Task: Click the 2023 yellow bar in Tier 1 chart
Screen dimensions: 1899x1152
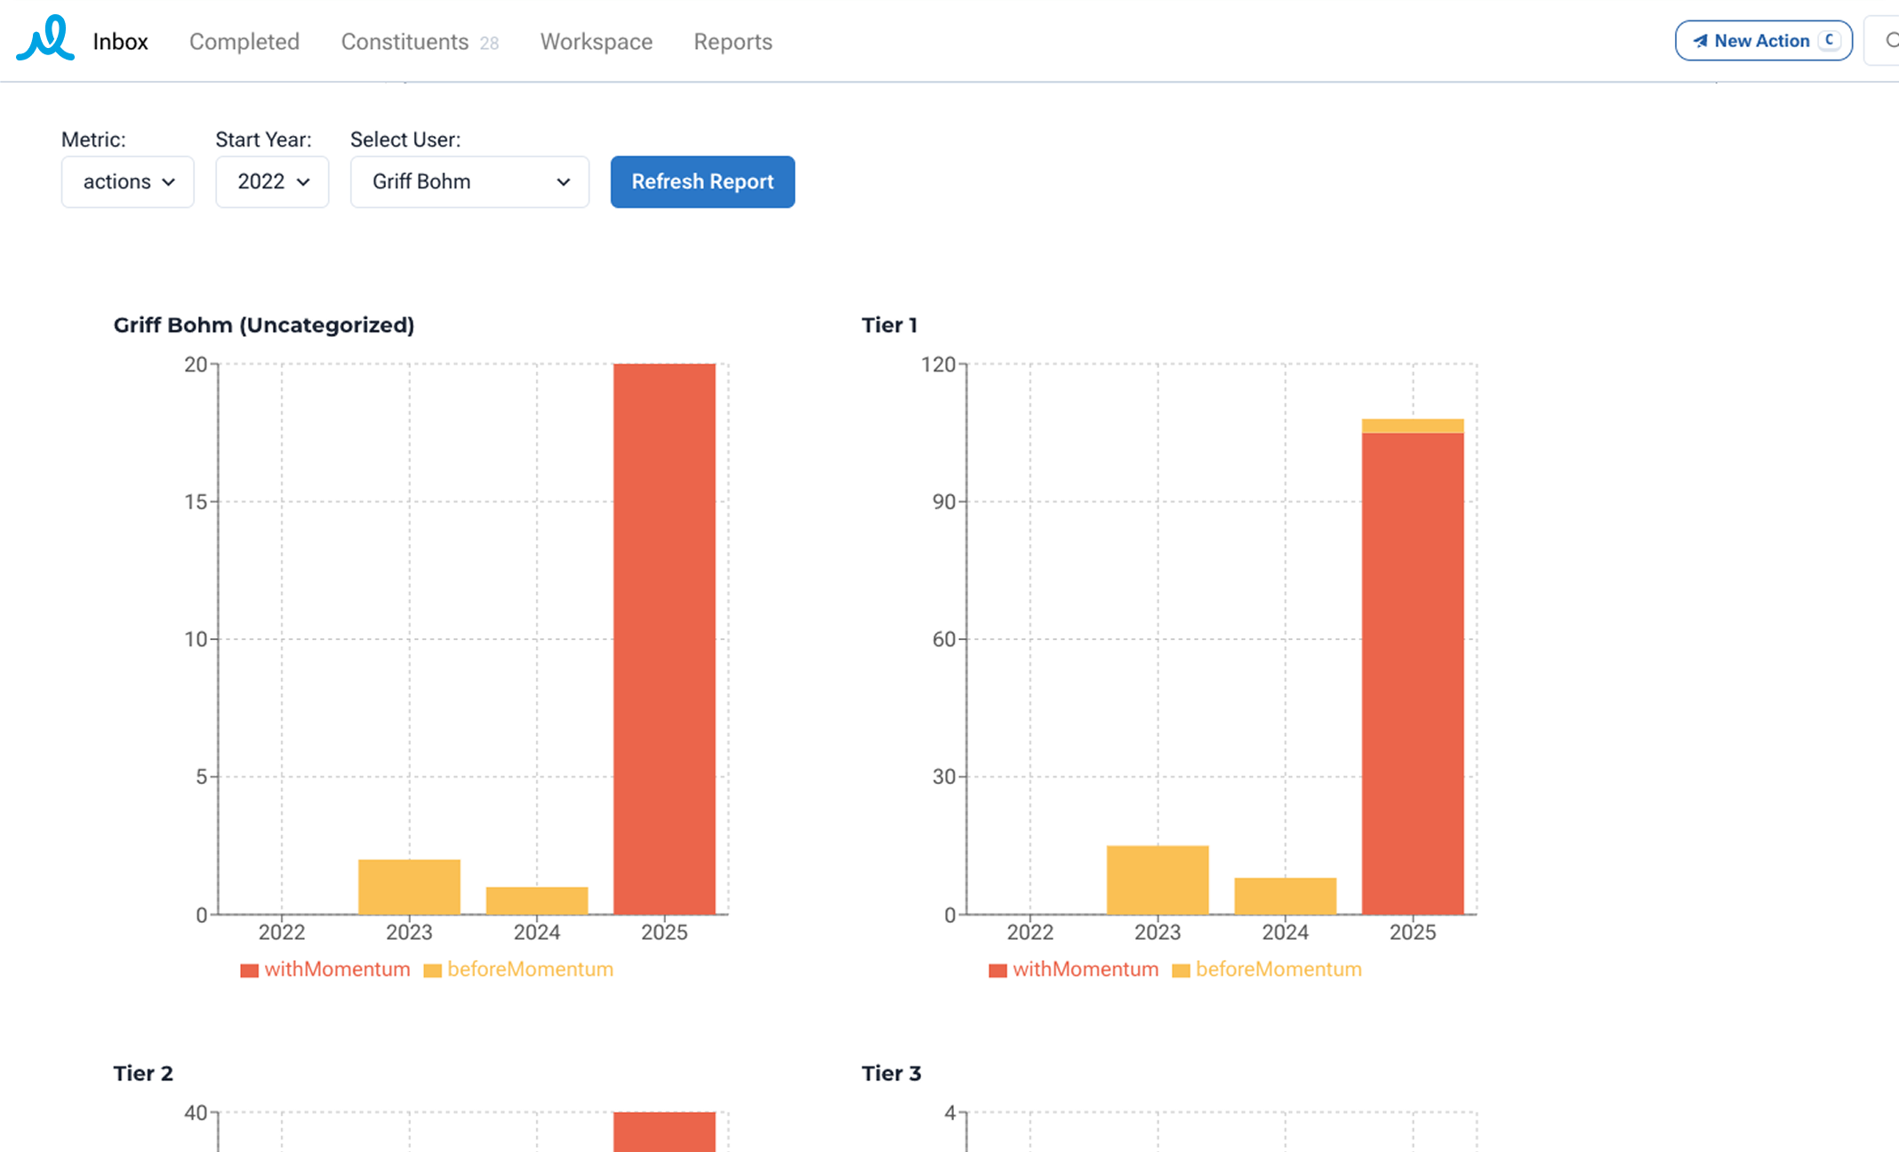Action: (1158, 880)
